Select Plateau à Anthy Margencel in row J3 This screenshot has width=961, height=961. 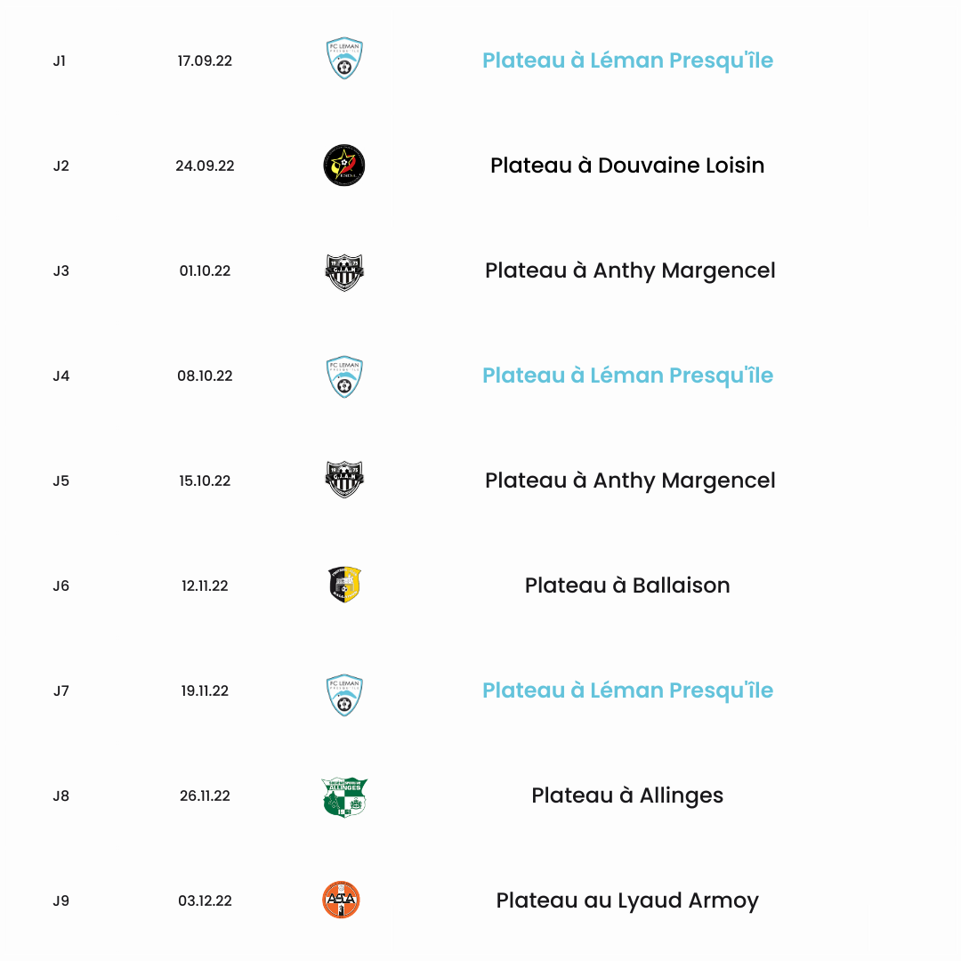(x=630, y=271)
